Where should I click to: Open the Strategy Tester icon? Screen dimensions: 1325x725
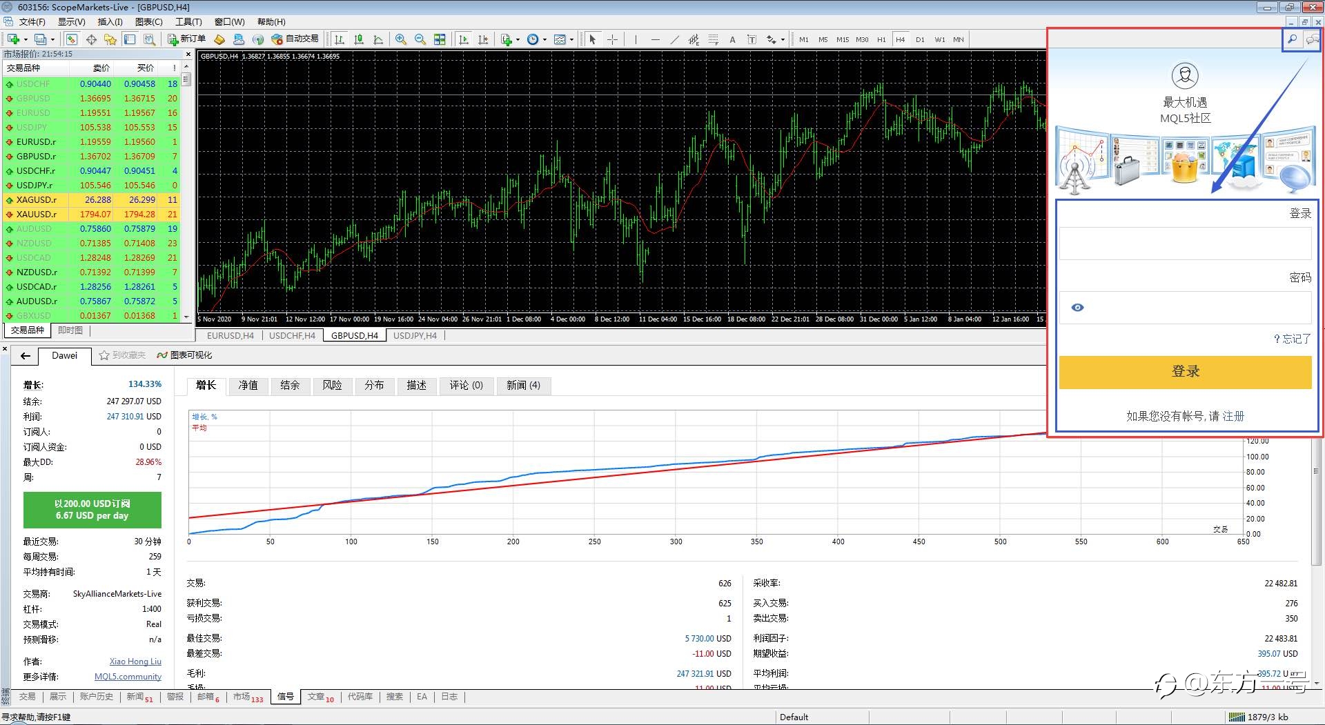tap(149, 39)
